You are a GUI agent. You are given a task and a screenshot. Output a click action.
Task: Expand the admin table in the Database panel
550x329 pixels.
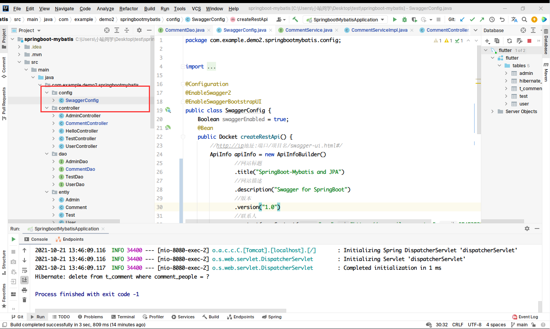point(506,73)
